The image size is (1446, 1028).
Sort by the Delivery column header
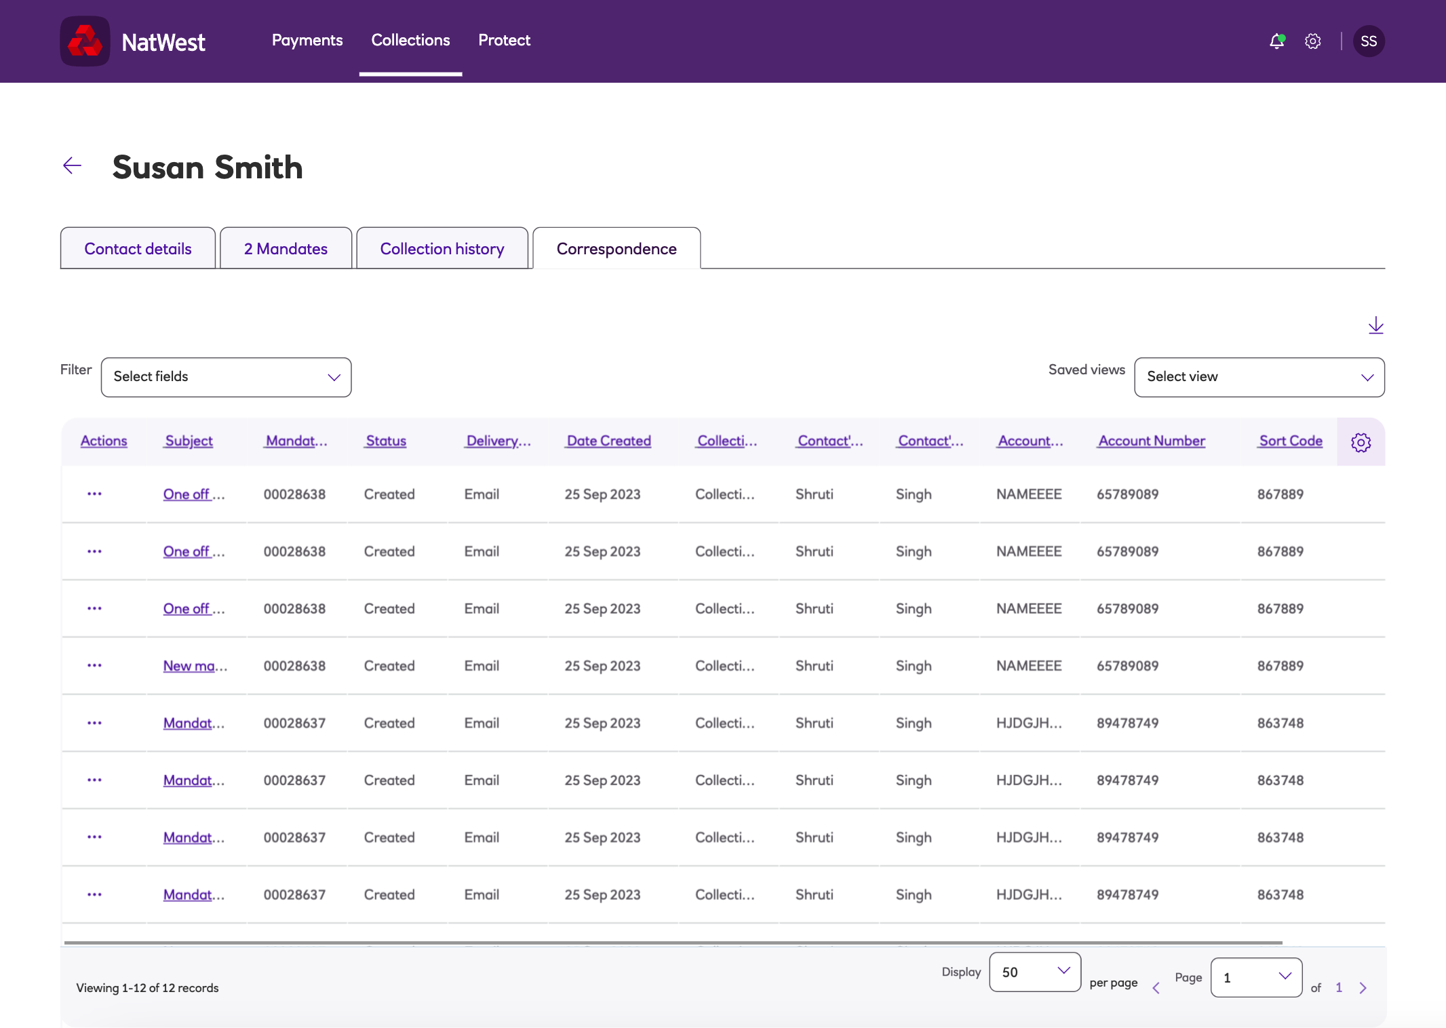tap(499, 441)
